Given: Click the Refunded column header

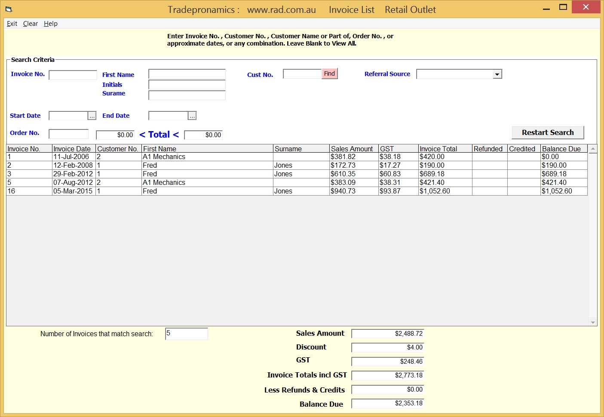Looking at the screenshot, I should (x=490, y=149).
